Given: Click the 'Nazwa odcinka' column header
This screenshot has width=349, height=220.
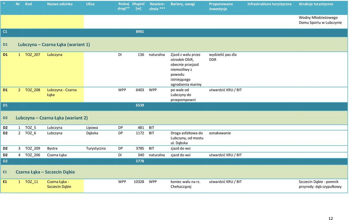Looking at the screenshot, I should [x=60, y=4].
